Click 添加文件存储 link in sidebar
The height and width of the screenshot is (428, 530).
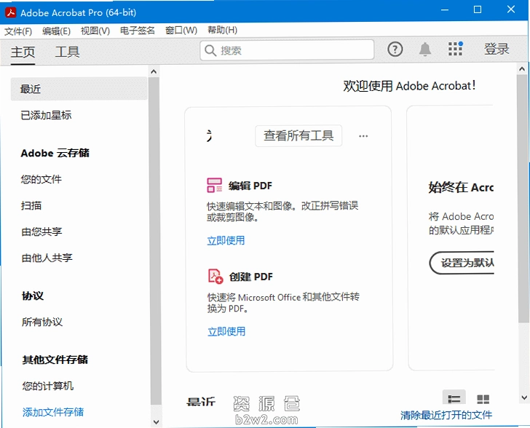(53, 412)
